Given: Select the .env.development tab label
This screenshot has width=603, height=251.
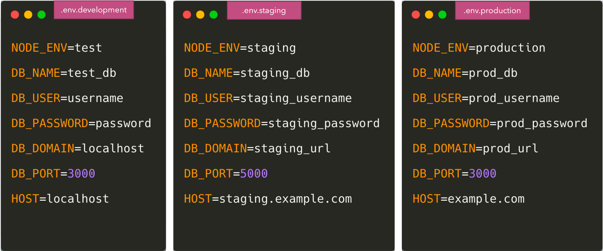Looking at the screenshot, I should (93, 9).
